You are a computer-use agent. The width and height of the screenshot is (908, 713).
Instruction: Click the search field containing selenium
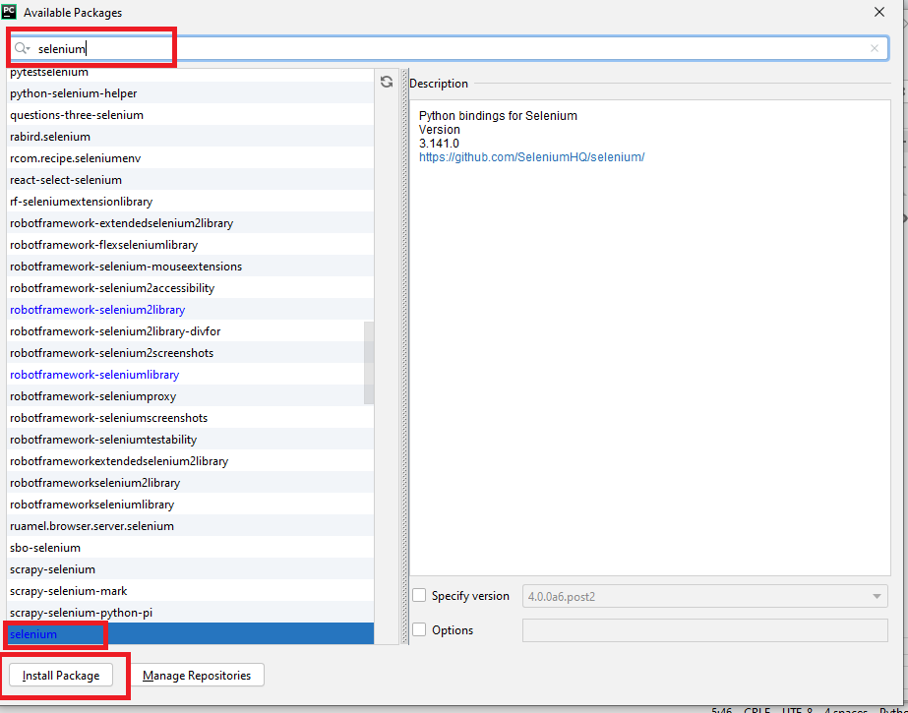pyautogui.click(x=449, y=48)
